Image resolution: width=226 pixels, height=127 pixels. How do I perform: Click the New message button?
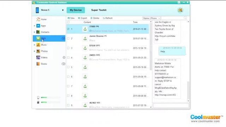pos(71,18)
